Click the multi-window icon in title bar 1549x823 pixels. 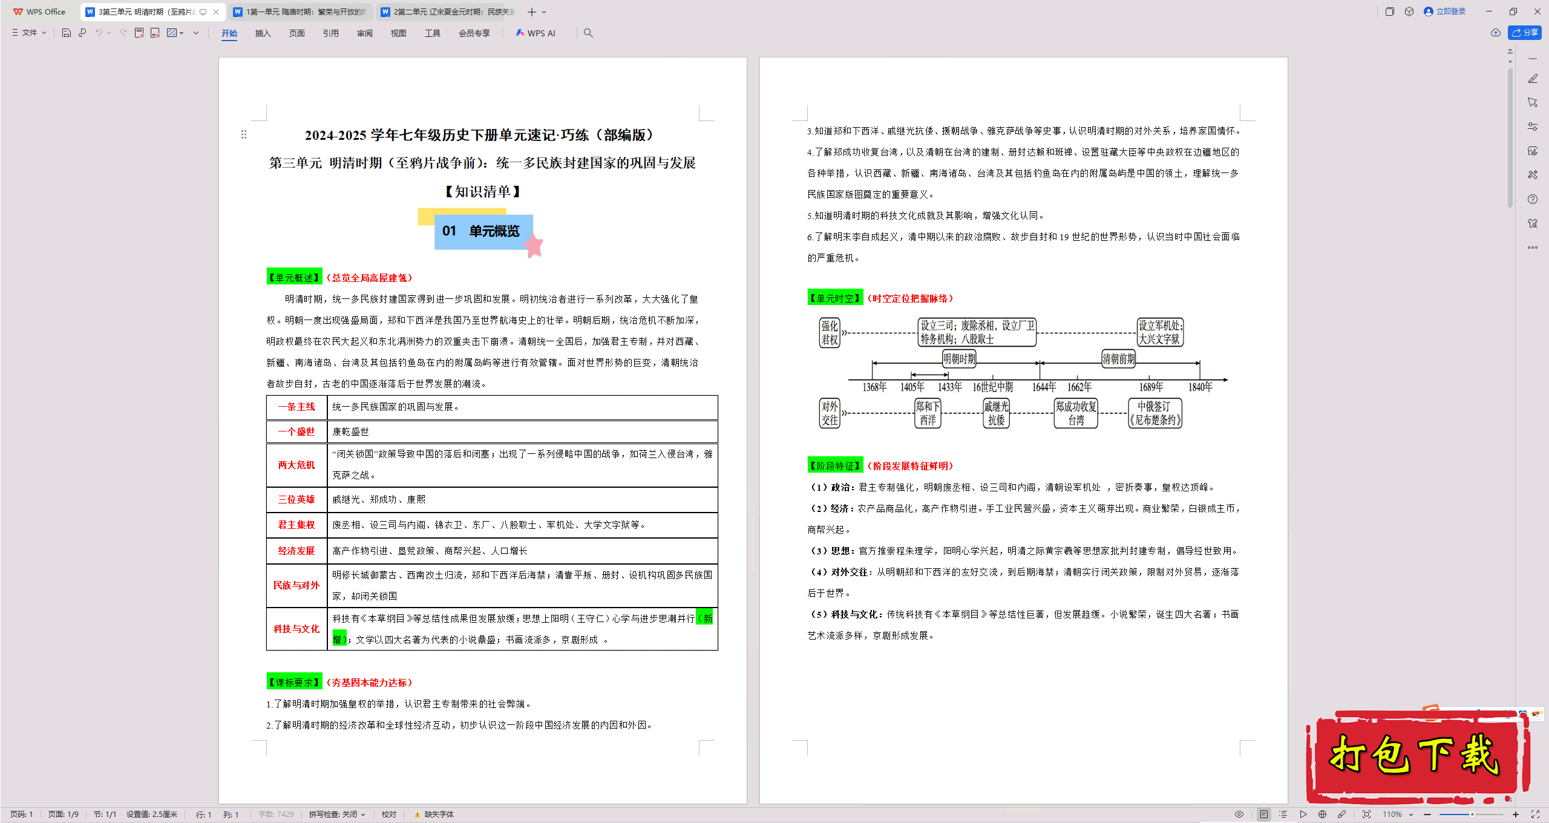click(1390, 11)
